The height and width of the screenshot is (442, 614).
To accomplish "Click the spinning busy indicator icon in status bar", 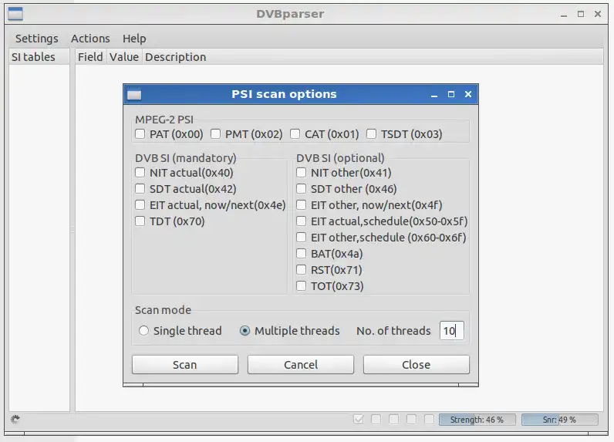I will [15, 420].
